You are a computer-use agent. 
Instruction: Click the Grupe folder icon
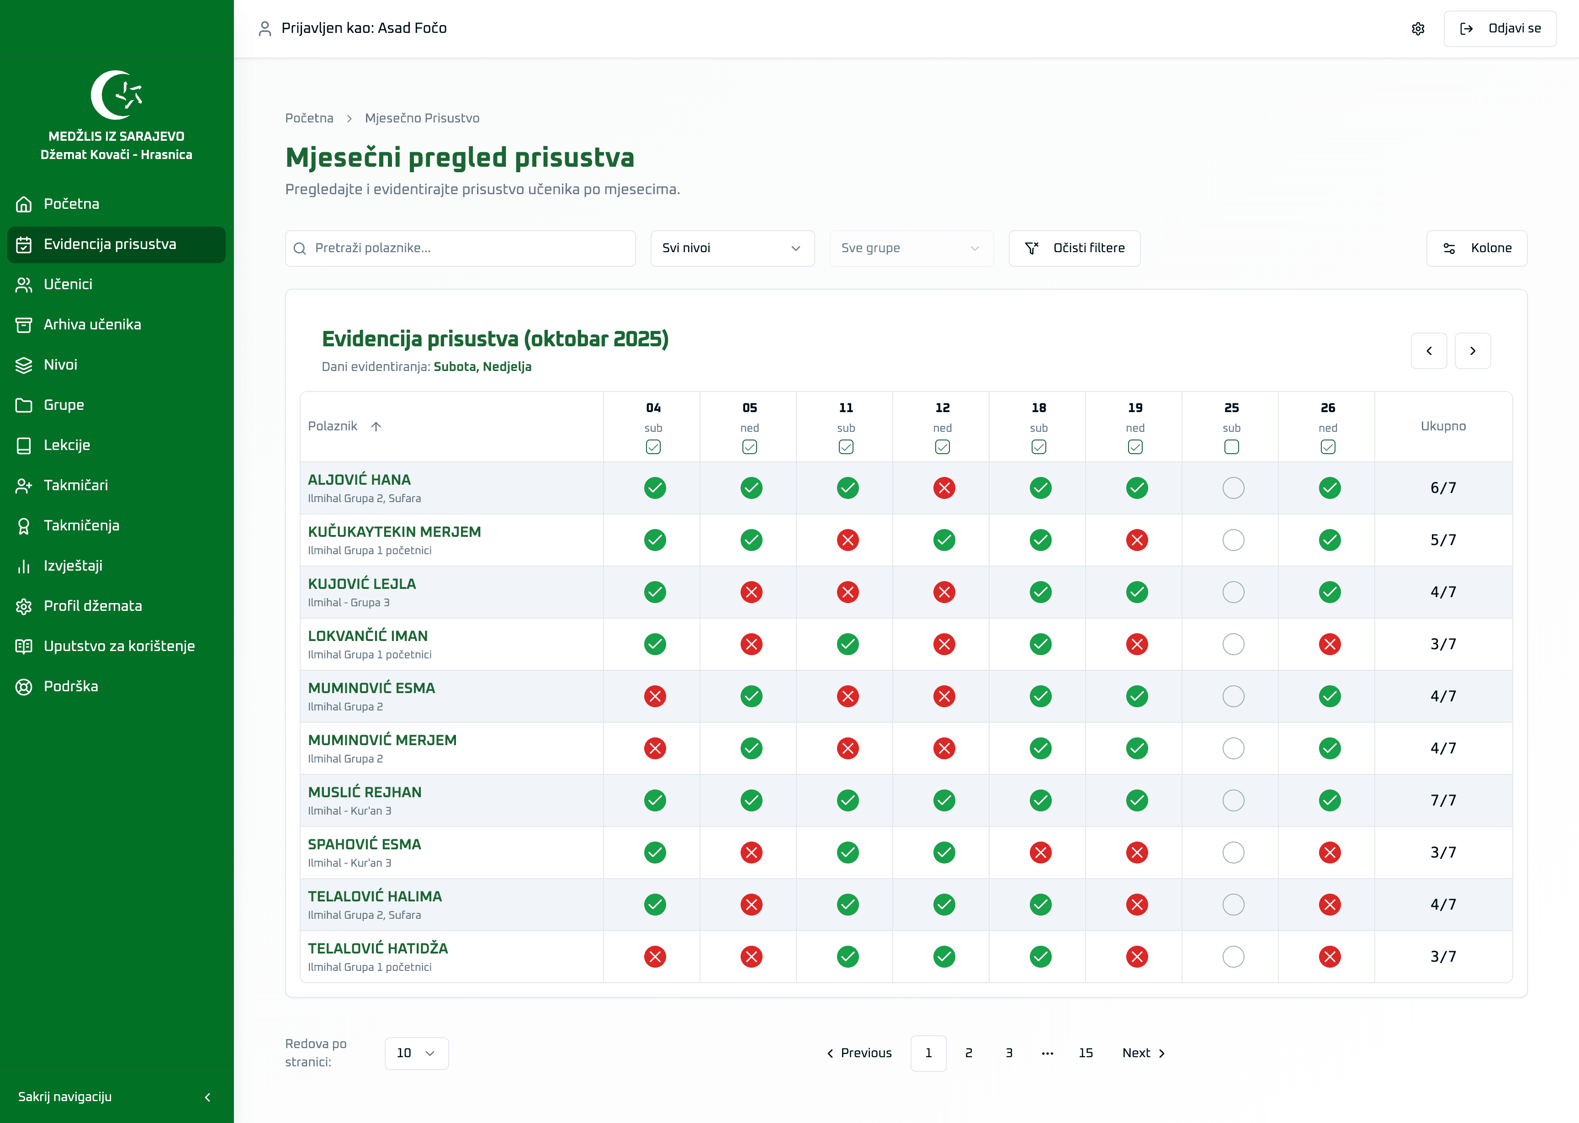tap(23, 404)
